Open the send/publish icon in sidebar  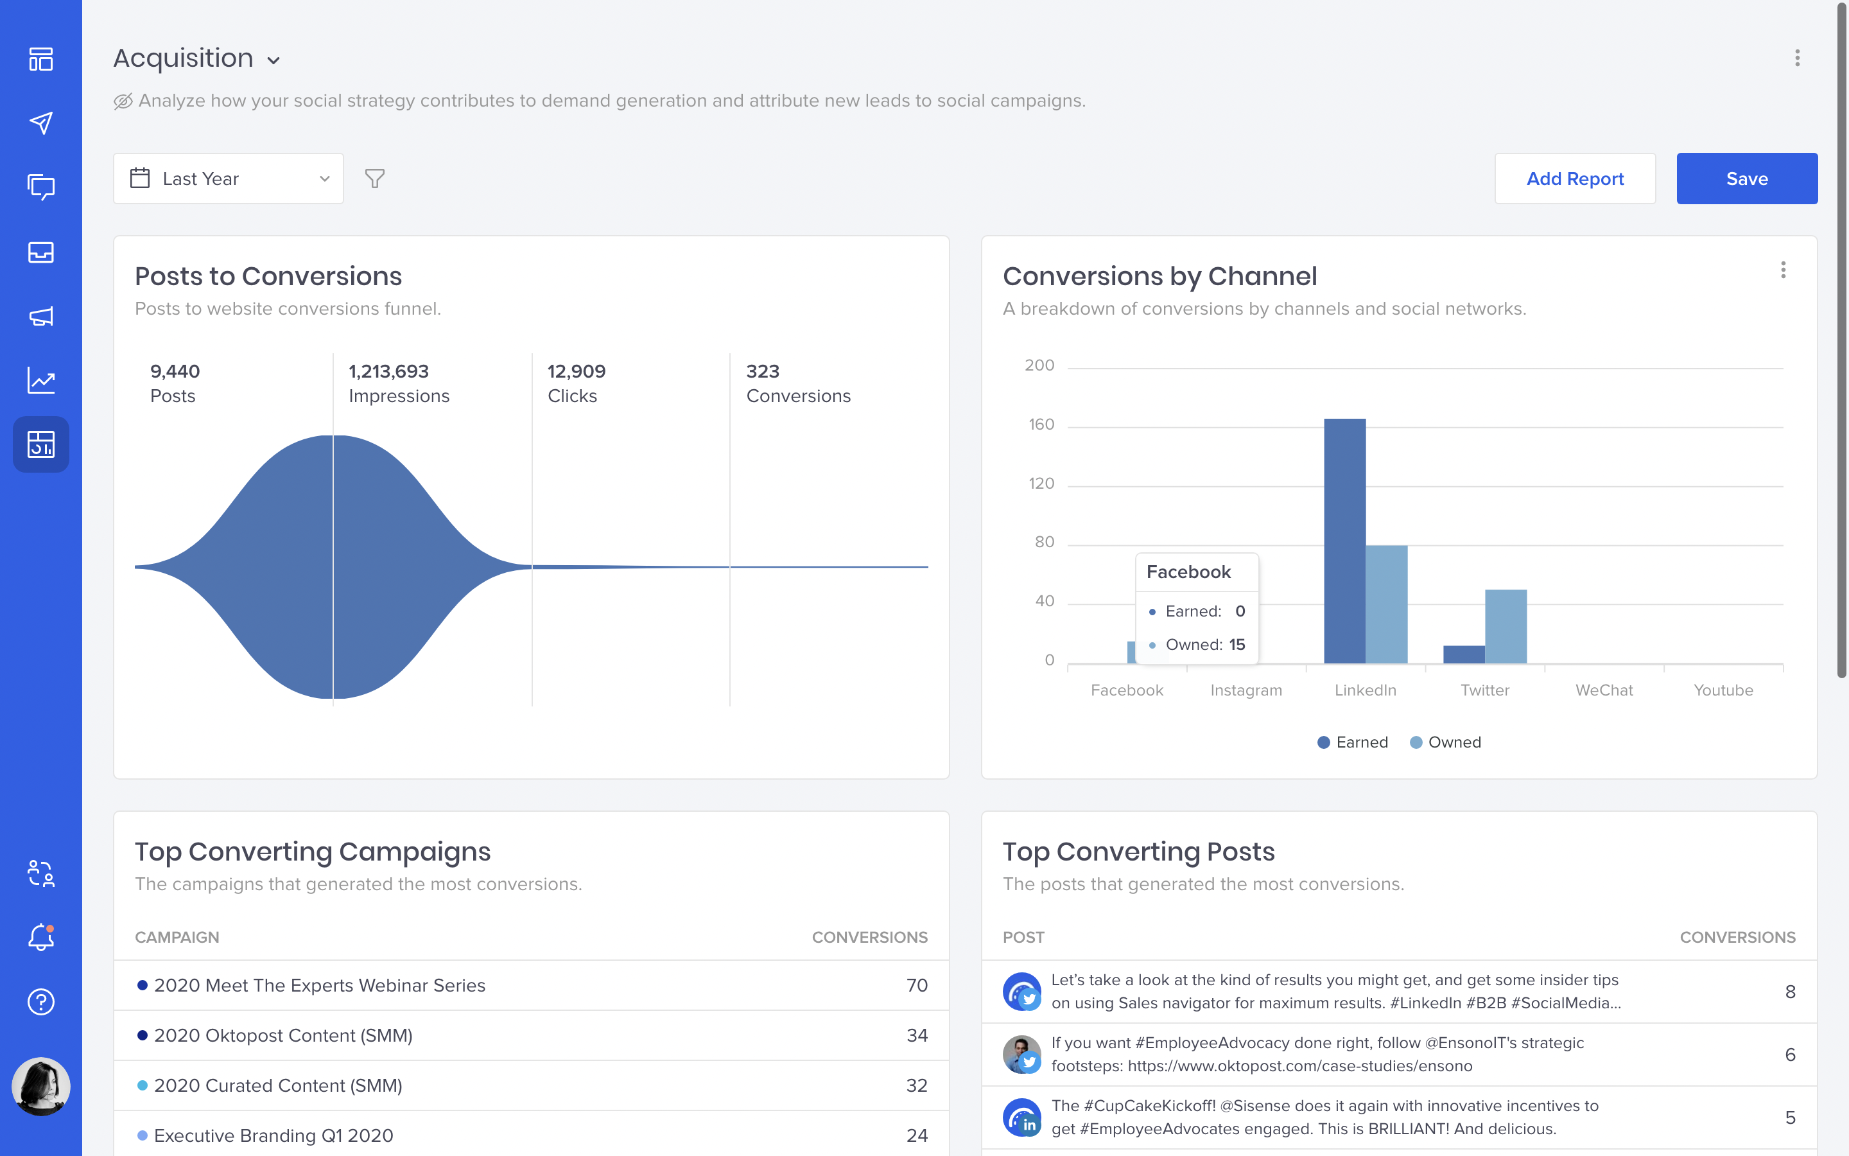(x=41, y=123)
